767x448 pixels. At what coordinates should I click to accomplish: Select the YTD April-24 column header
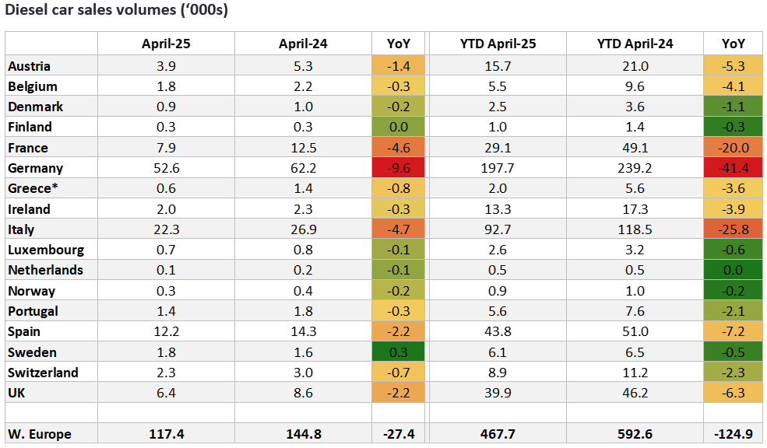tap(635, 44)
